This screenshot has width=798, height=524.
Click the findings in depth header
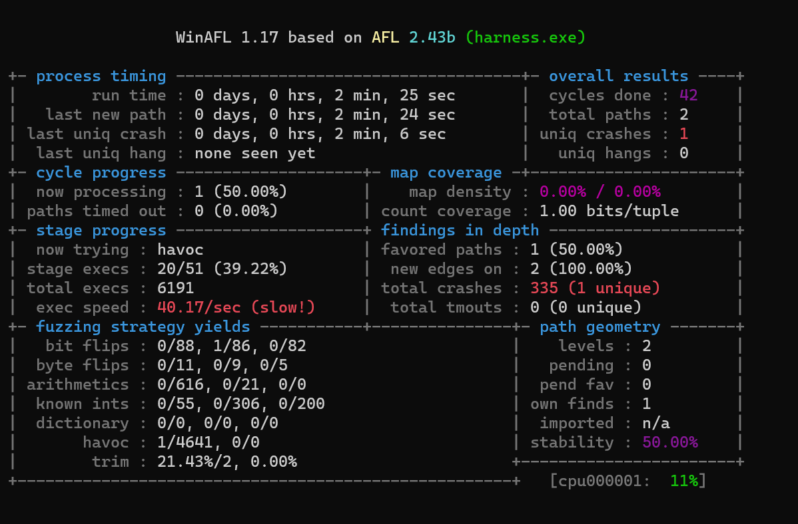(x=460, y=231)
